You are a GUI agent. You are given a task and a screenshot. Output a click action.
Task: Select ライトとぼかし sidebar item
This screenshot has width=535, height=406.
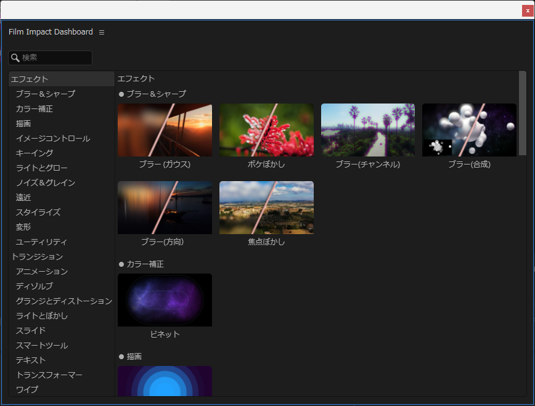point(42,316)
